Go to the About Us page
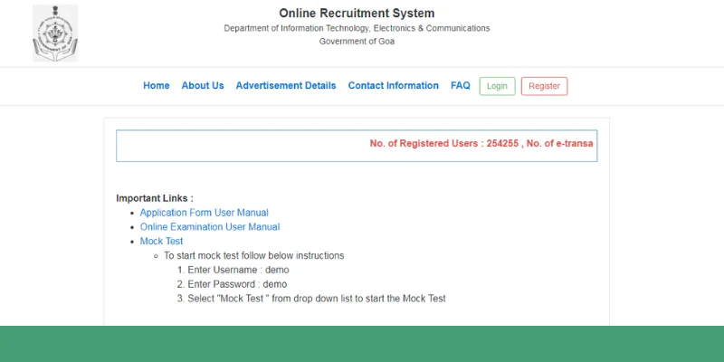This screenshot has height=362, width=724. (x=203, y=86)
